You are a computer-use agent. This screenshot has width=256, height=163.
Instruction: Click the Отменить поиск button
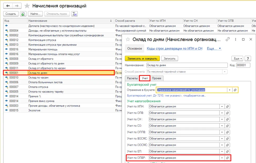[x=57, y=14]
